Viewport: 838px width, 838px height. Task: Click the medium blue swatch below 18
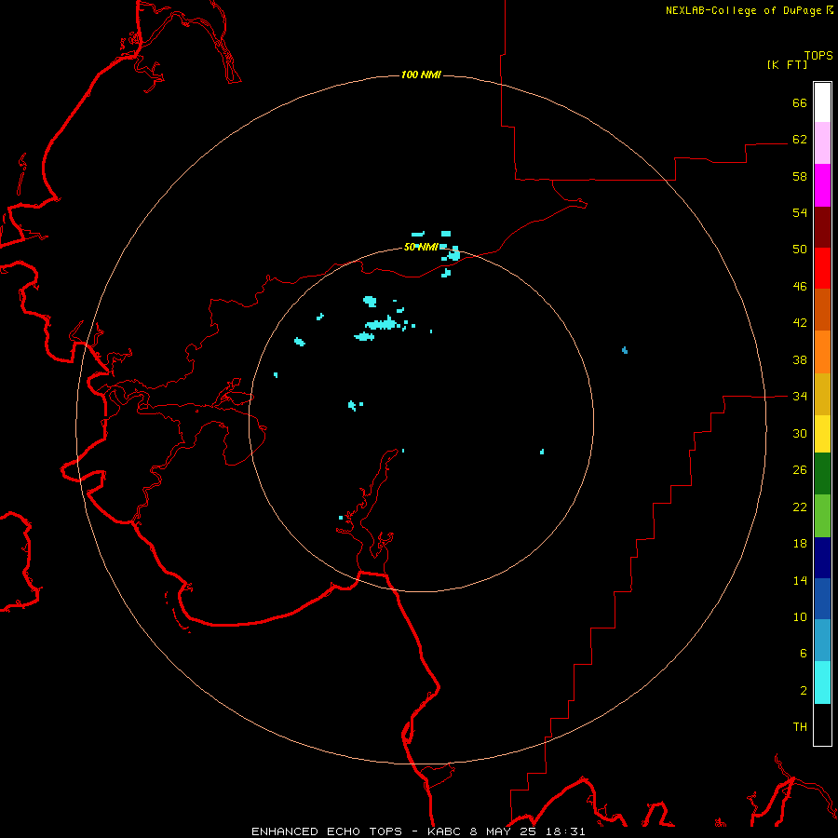pyautogui.click(x=822, y=599)
